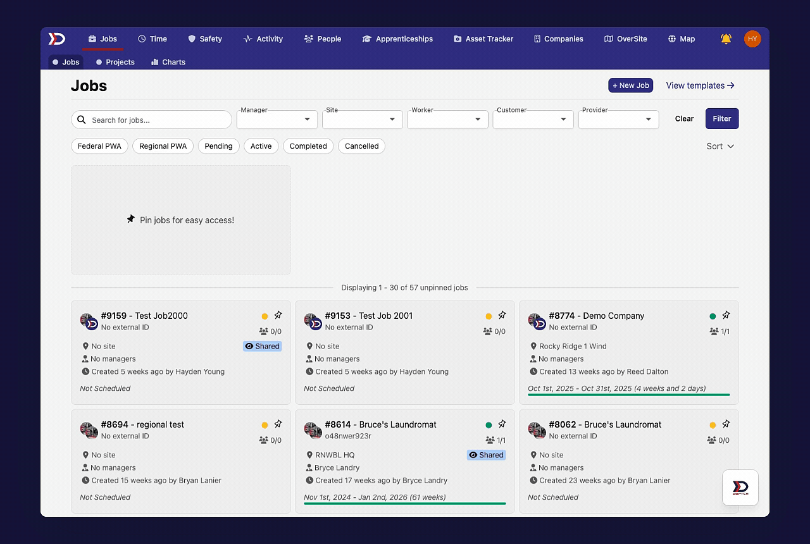Open the HY user avatar menu
This screenshot has width=810, height=544.
[x=752, y=39]
